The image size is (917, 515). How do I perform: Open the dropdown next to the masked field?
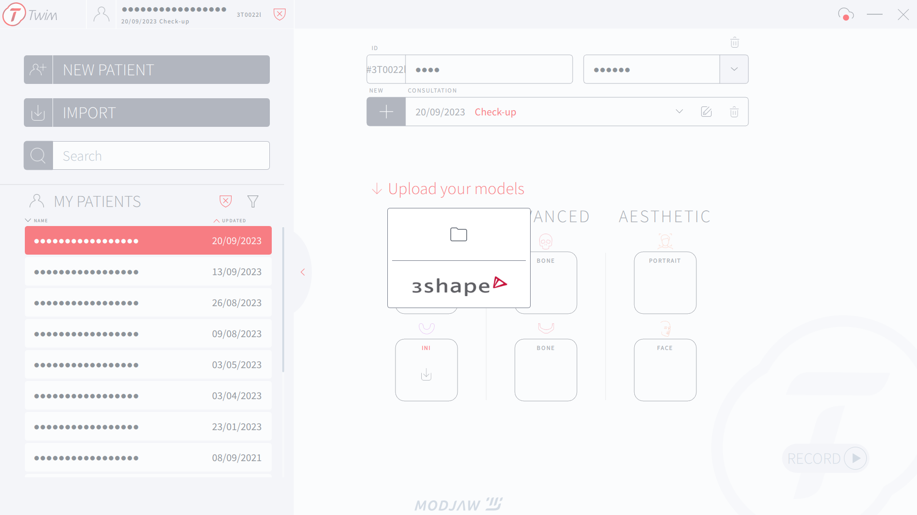(734, 69)
